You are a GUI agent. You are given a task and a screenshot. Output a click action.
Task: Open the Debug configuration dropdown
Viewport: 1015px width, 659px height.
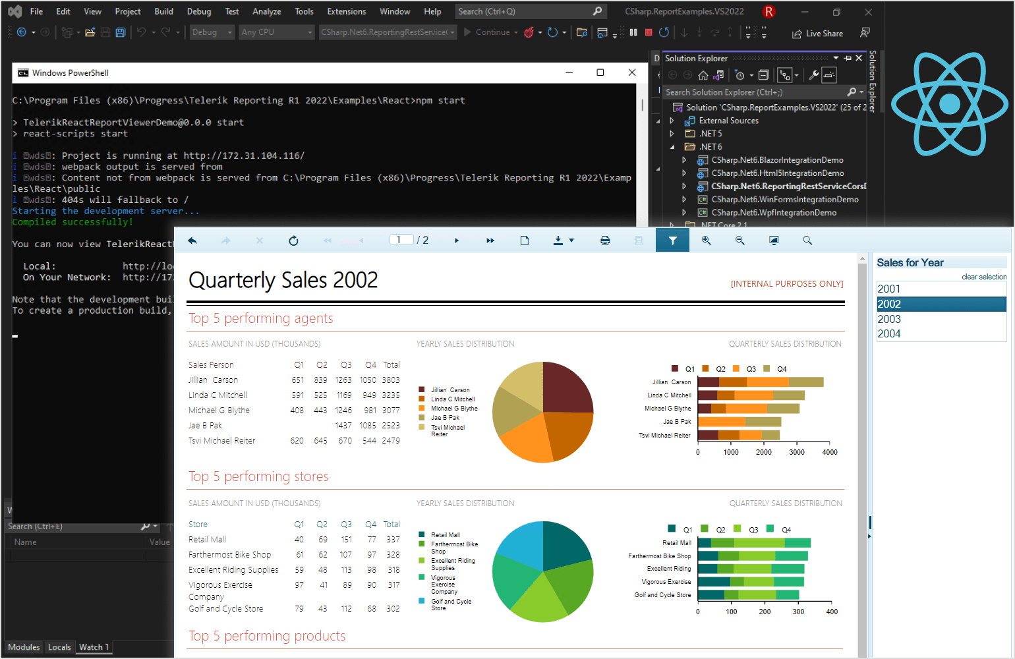212,32
